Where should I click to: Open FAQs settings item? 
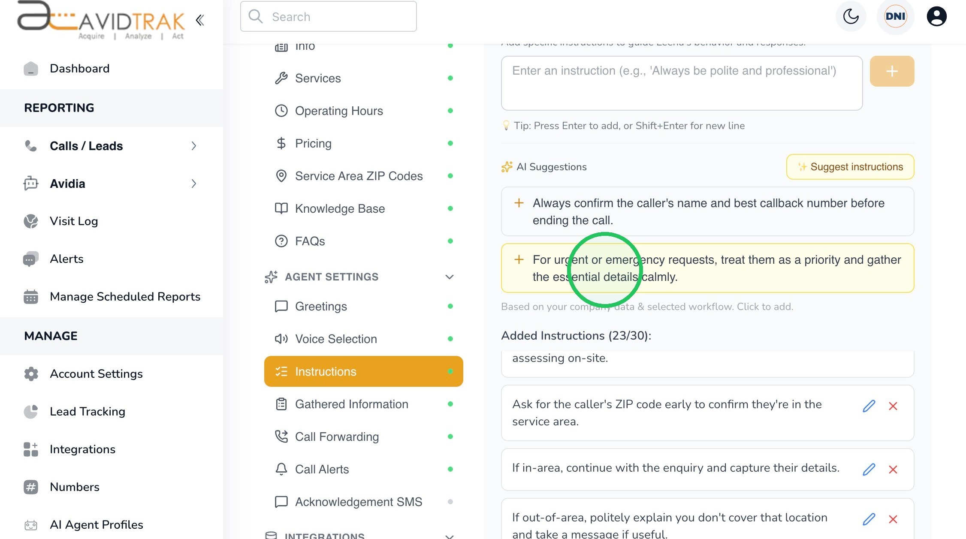(x=363, y=241)
